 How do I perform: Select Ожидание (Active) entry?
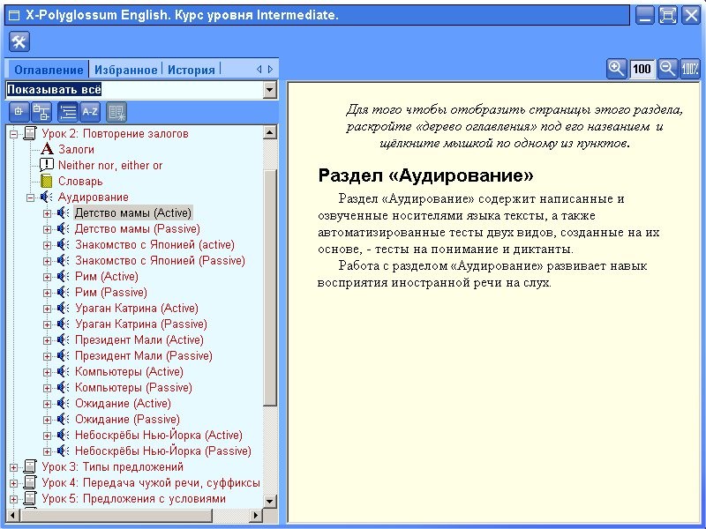123,403
